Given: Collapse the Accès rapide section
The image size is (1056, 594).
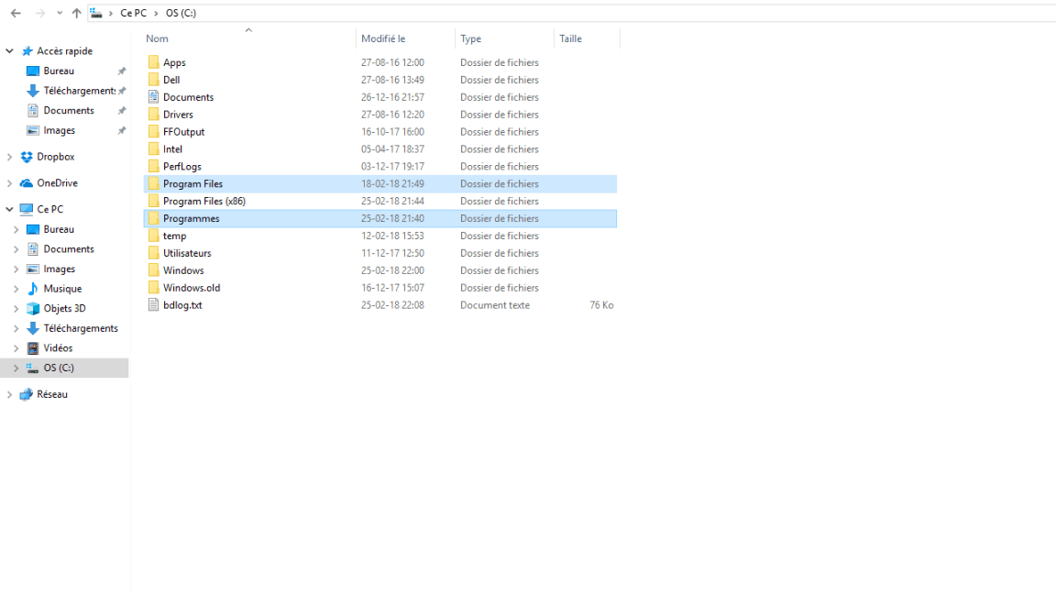Looking at the screenshot, I should coord(9,51).
